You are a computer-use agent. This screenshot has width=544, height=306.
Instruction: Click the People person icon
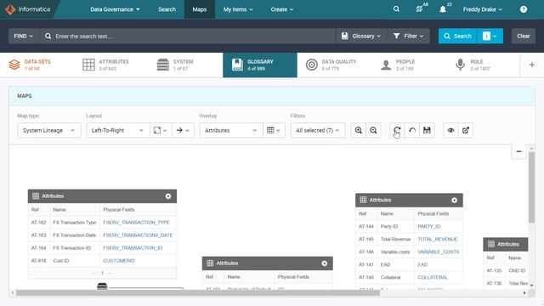pos(386,65)
